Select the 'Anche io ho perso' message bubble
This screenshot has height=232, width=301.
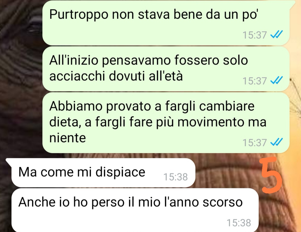pos(135,210)
